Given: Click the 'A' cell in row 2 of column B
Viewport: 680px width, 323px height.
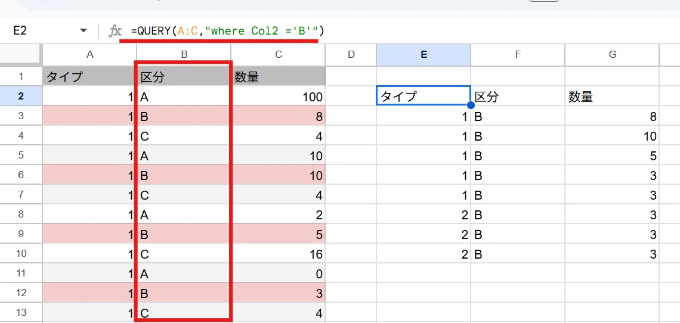Looking at the screenshot, I should point(184,96).
